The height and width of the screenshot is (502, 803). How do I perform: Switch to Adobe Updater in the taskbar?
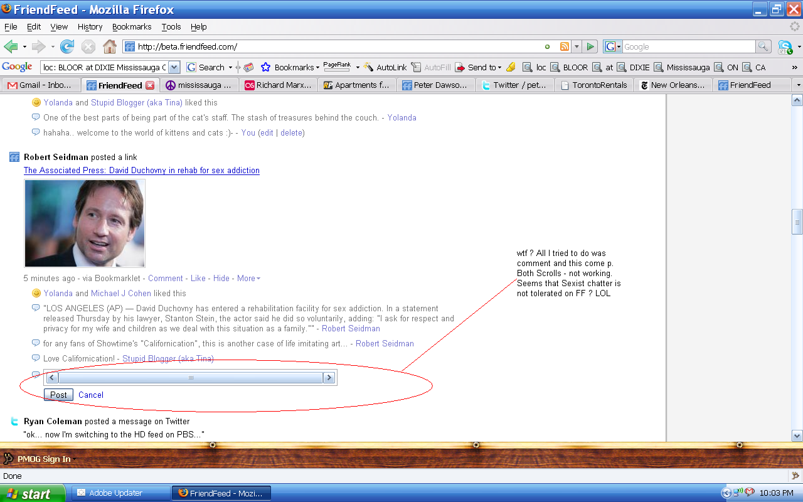coord(121,493)
